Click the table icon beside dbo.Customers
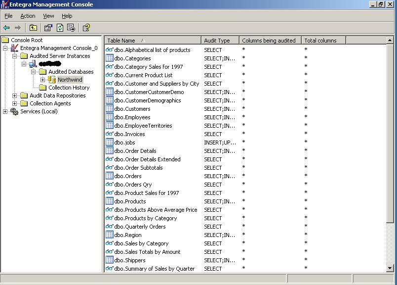The height and width of the screenshot is (285, 397). (109, 108)
